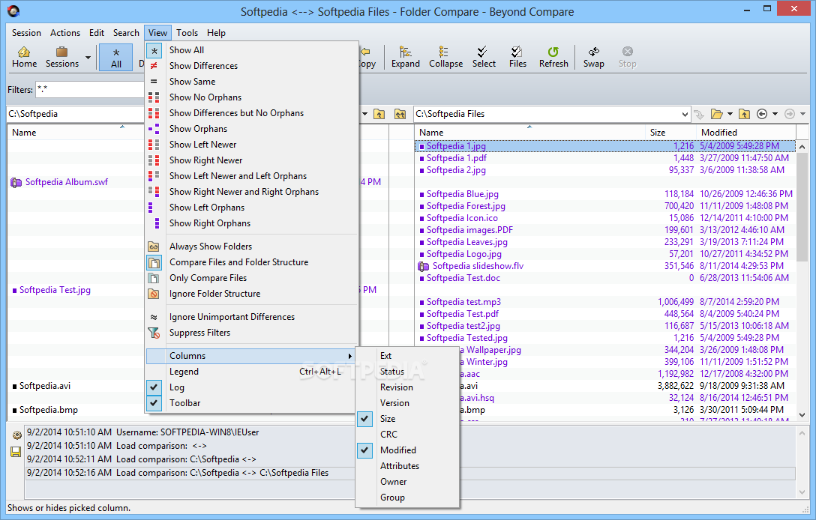Open the Tools menu

pos(187,33)
